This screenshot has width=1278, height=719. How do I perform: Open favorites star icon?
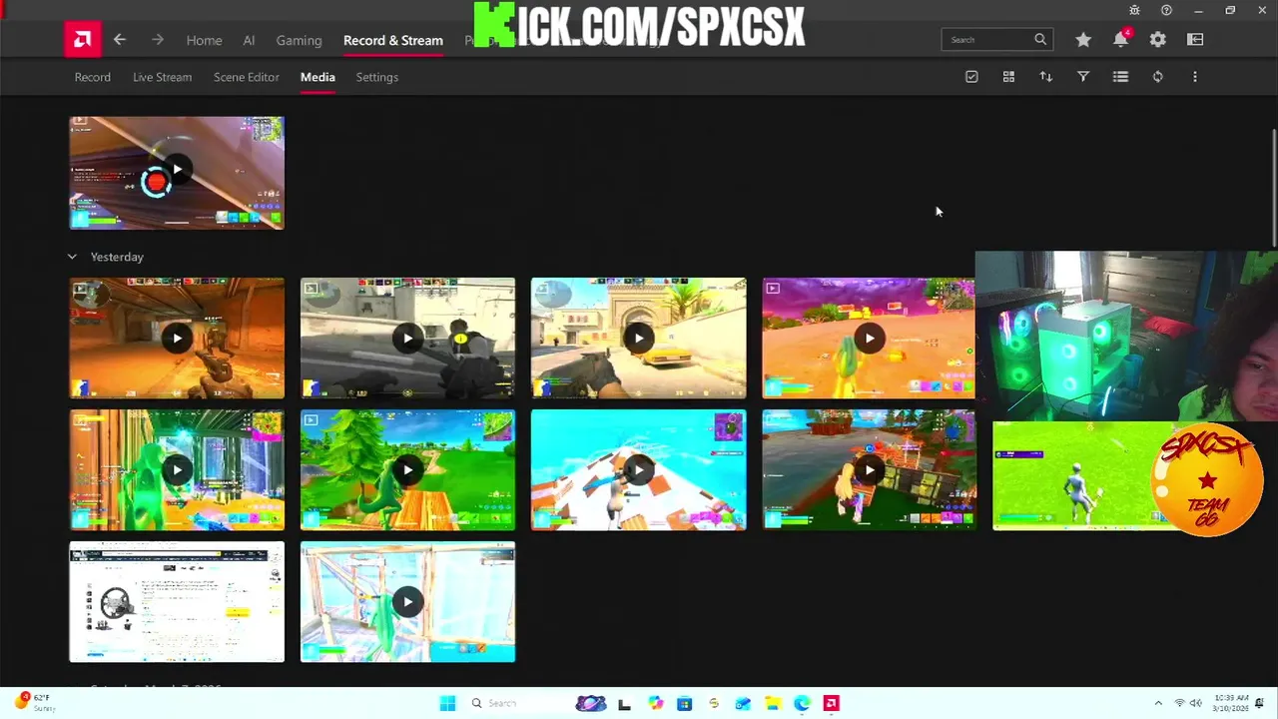[1083, 40]
